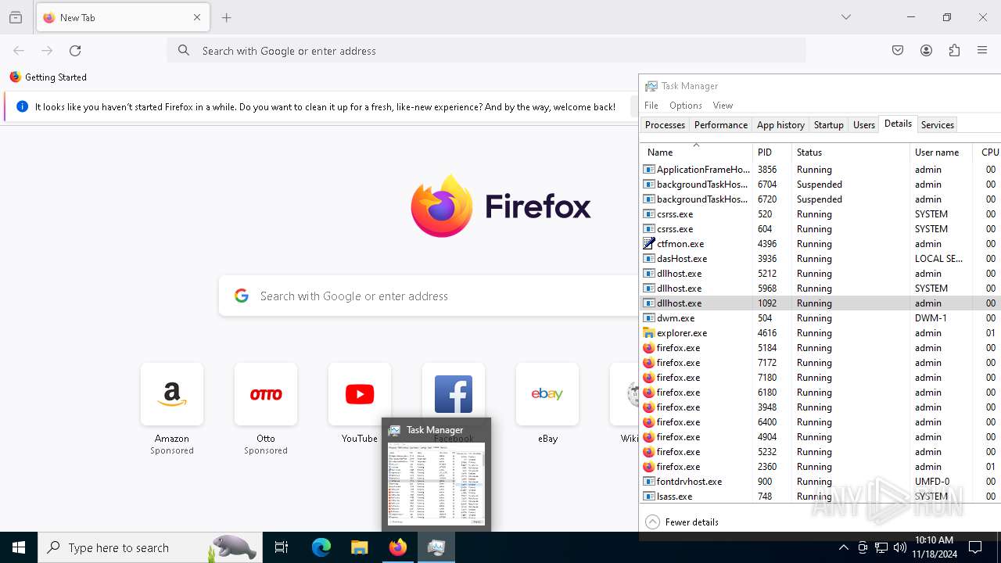Sort processes by CPU column header
Image resolution: width=1001 pixels, height=563 pixels.
tap(987, 152)
